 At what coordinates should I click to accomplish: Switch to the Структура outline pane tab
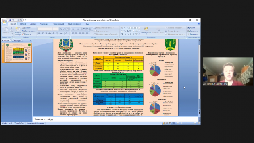pos(17,41)
